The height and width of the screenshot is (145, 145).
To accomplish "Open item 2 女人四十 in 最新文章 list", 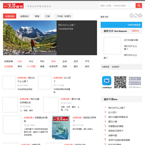I will [x=113, y=112].
